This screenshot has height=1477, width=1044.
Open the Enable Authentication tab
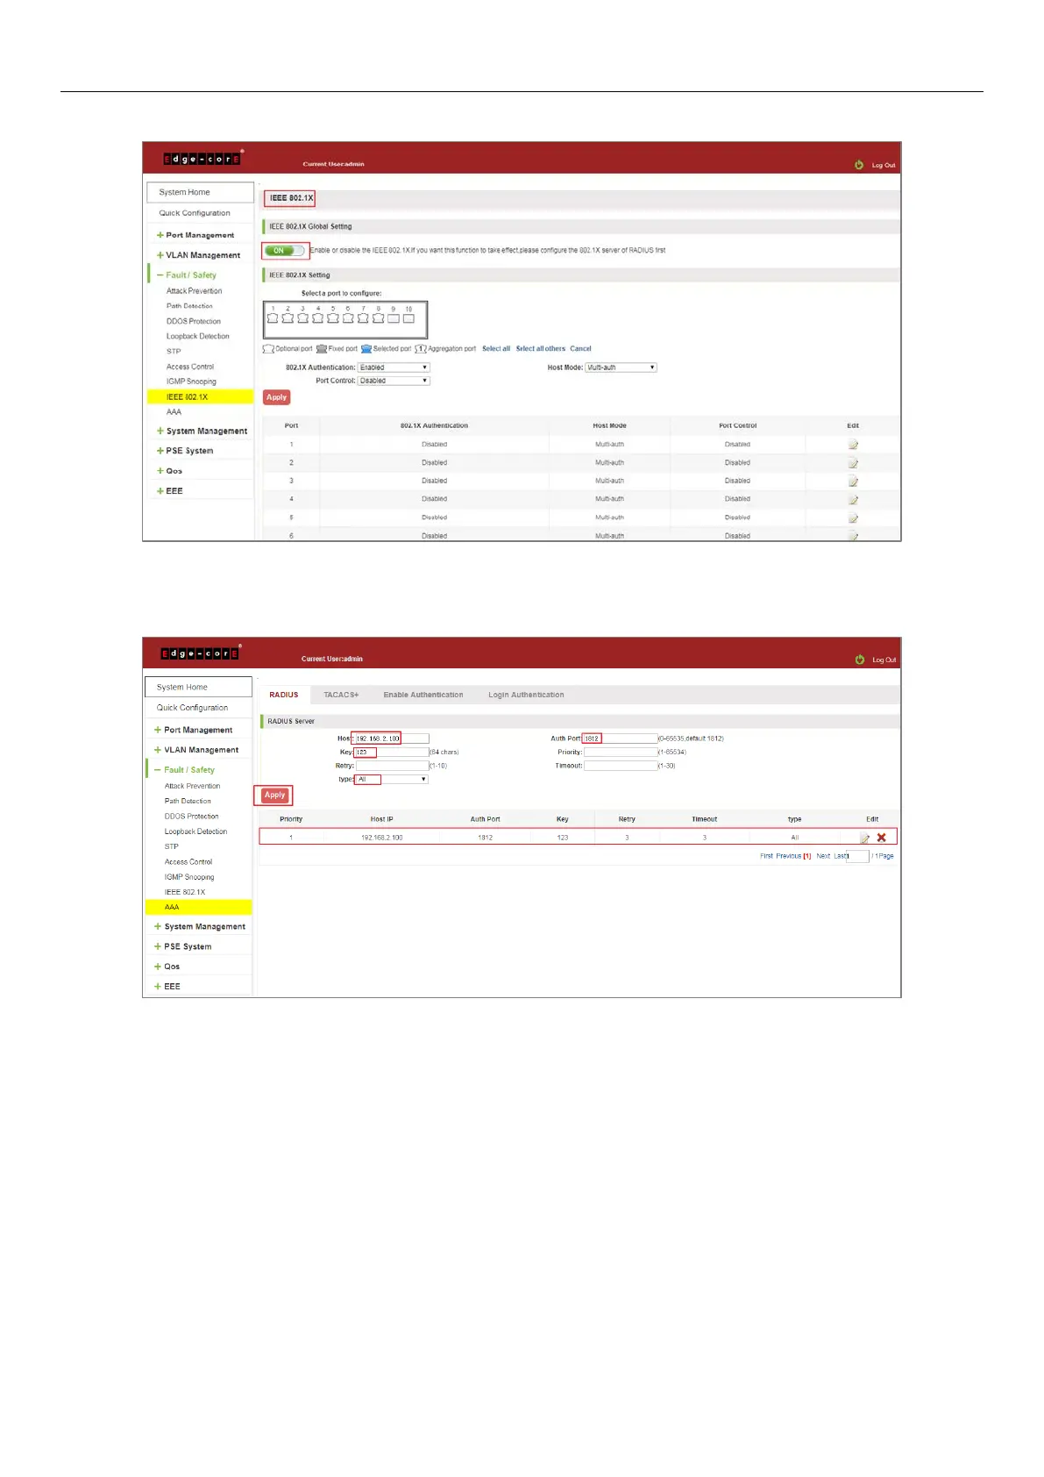423,695
